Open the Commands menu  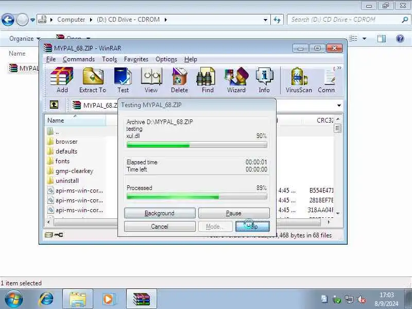click(x=79, y=59)
